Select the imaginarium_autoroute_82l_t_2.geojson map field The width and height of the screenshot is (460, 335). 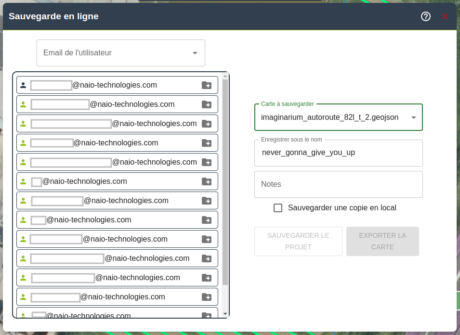pyautogui.click(x=330, y=117)
